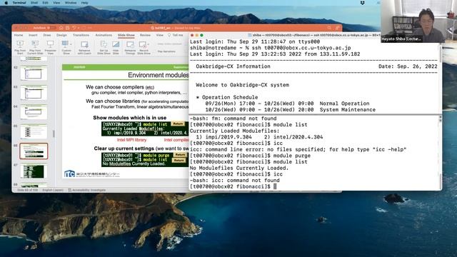The height and width of the screenshot is (257, 457).
Task: Click Environment modules slide title
Action: click(x=159, y=75)
